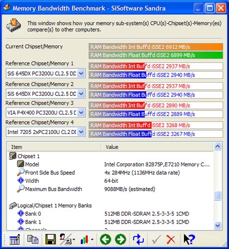Select value '64-bit'
Screen dimensions: 229x249
coord(111,181)
